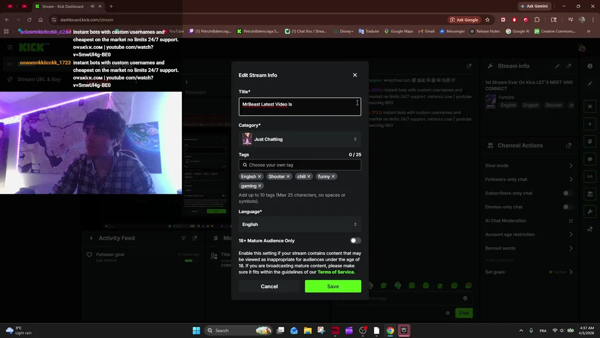Open Epic Games from the taskbar
Screen dimensions: 600x338
pyautogui.click(x=404, y=330)
